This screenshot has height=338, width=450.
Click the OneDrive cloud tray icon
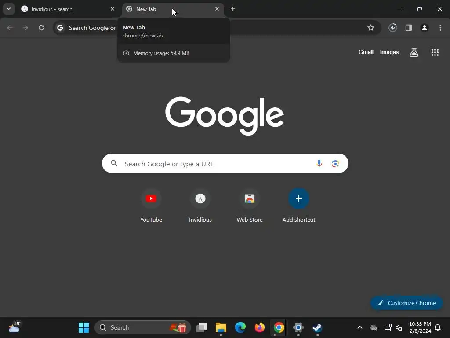pos(374,327)
